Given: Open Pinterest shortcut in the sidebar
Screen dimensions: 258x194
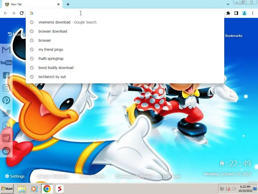Looking at the screenshot, I should [x=6, y=100].
